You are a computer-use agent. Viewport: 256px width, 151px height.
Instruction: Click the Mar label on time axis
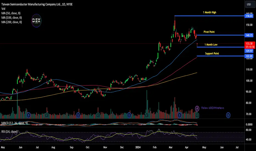171,147
